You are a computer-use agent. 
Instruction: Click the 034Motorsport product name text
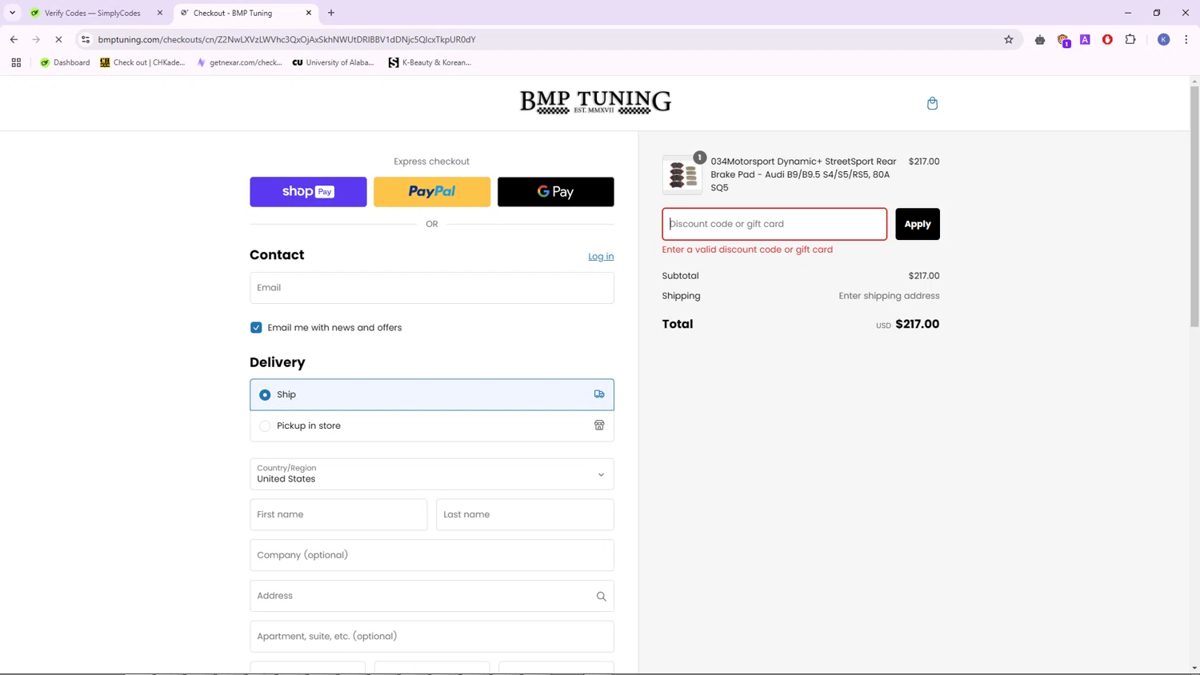coord(803,174)
